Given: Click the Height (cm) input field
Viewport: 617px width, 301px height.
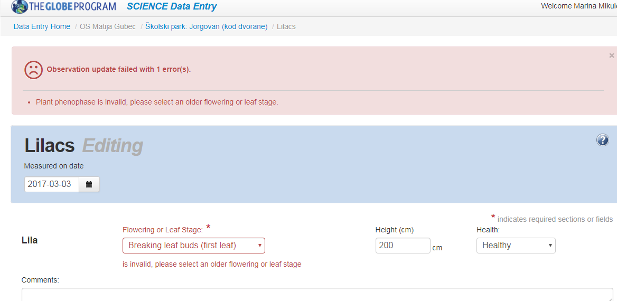Looking at the screenshot, I should click(403, 246).
